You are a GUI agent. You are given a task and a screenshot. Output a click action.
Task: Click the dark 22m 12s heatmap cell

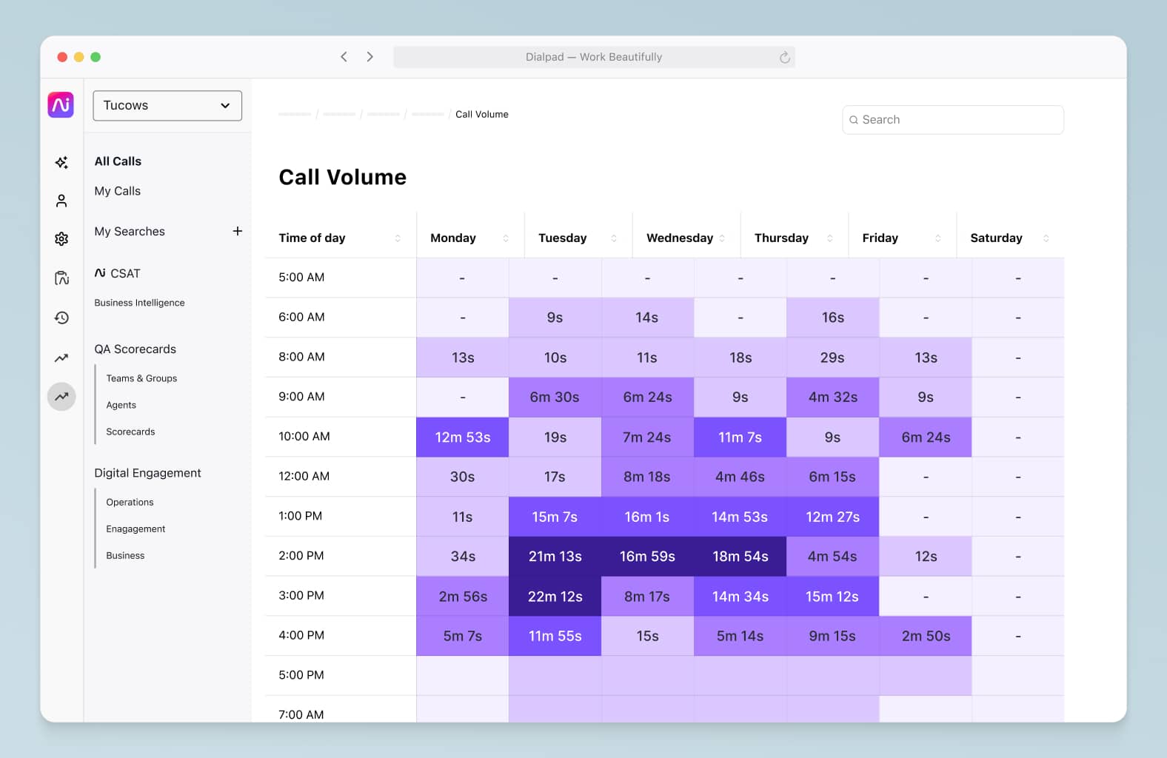(x=555, y=596)
